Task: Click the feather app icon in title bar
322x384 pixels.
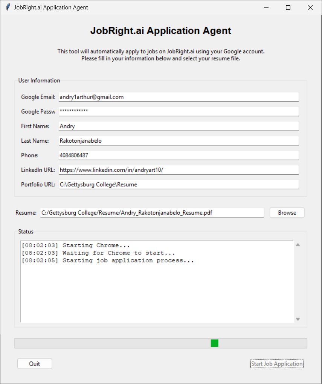Action: (8, 8)
